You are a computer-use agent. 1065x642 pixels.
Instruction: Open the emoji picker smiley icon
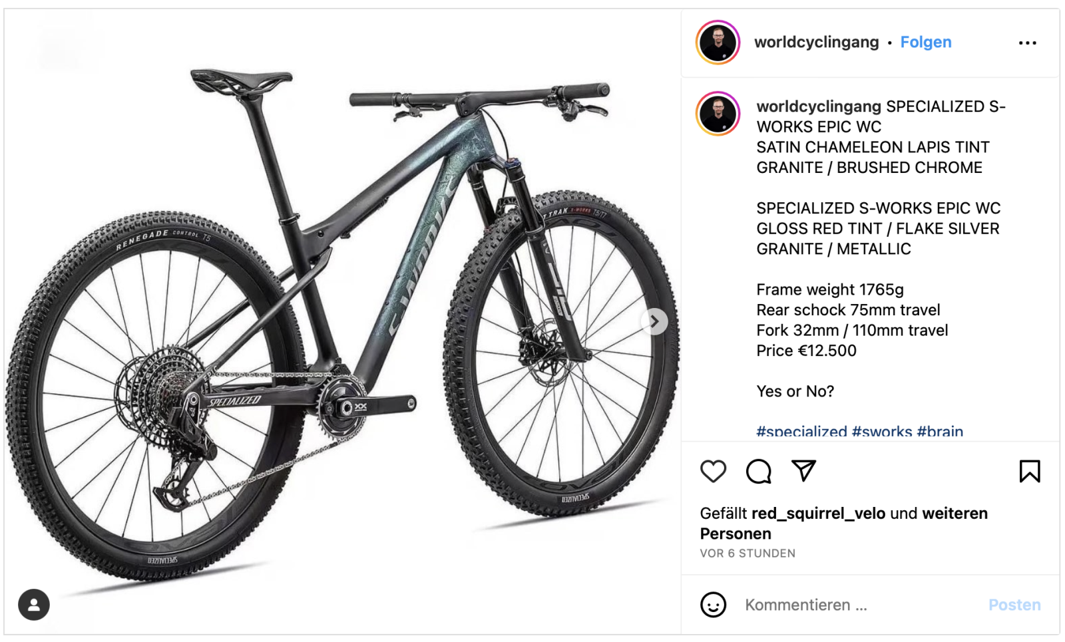(713, 605)
